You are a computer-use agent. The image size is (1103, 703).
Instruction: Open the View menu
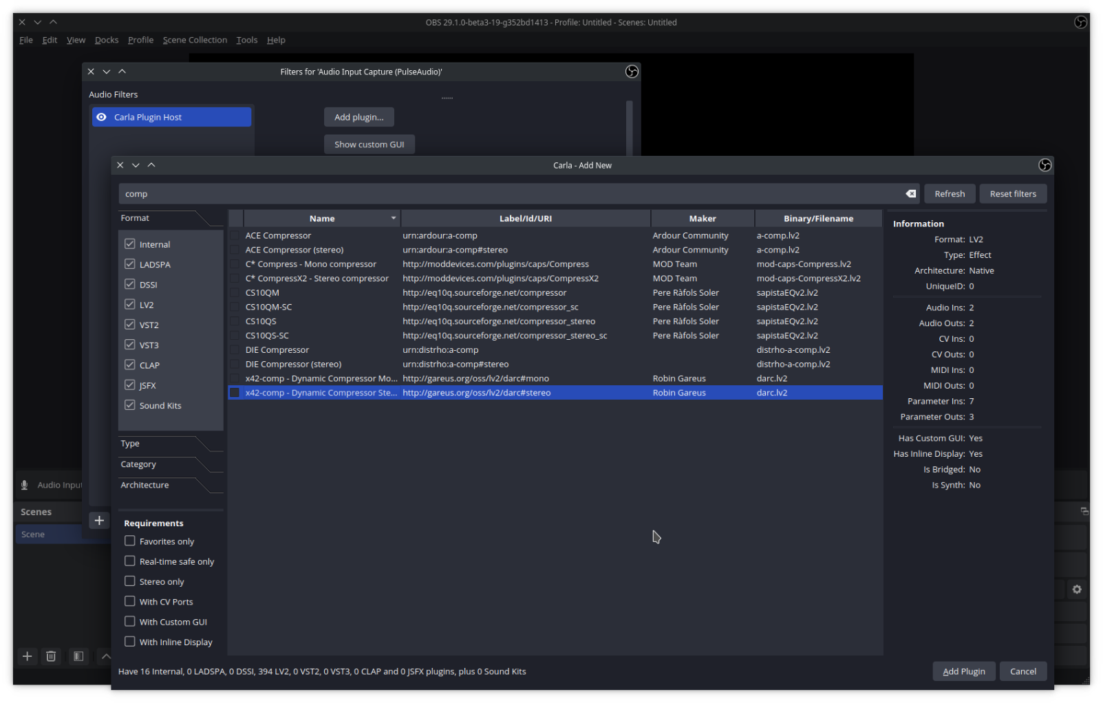pos(76,40)
